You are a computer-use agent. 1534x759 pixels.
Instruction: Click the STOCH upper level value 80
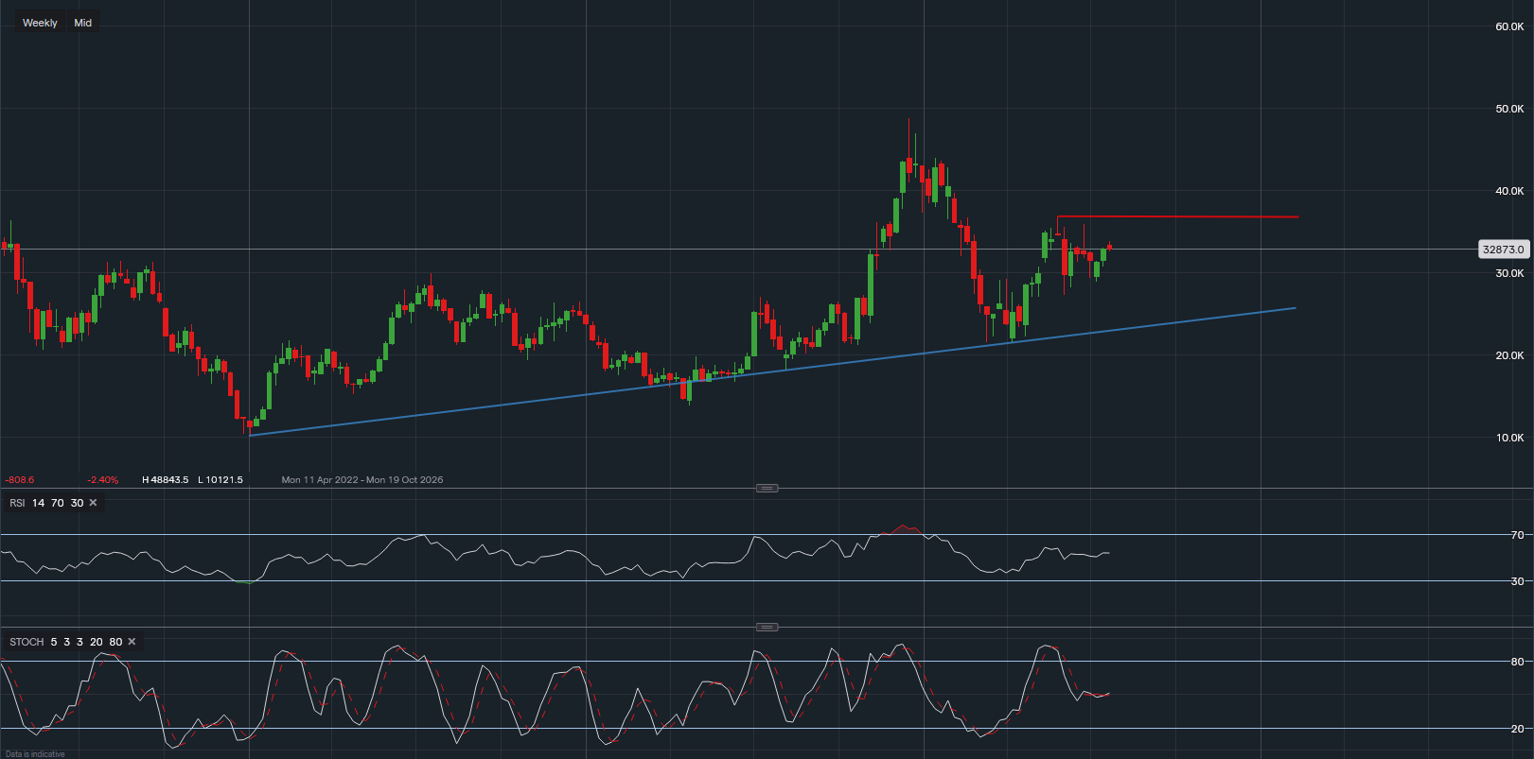tap(115, 642)
